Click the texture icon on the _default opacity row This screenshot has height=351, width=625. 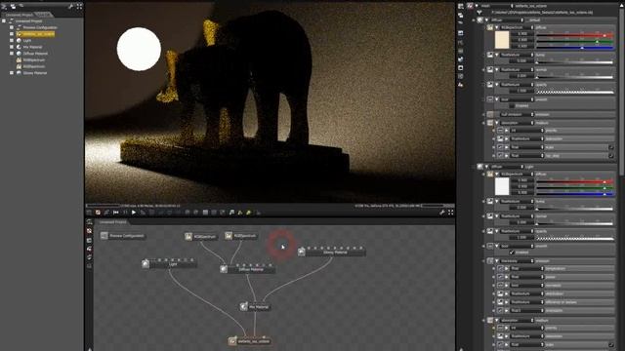(490, 85)
